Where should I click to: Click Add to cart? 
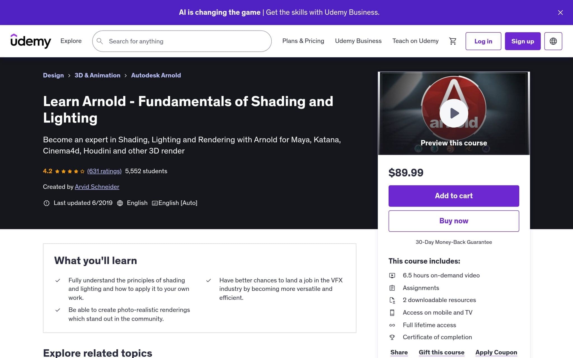(454, 196)
